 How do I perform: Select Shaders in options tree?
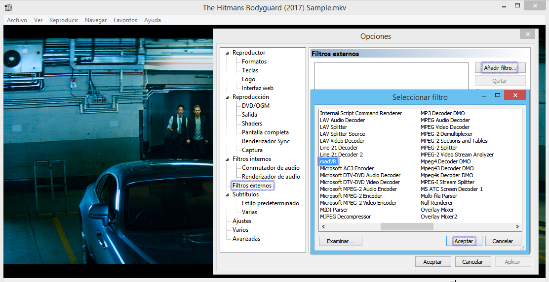252,124
